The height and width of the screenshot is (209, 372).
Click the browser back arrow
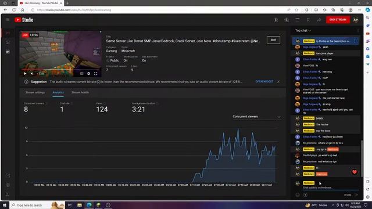click(x=5, y=10)
